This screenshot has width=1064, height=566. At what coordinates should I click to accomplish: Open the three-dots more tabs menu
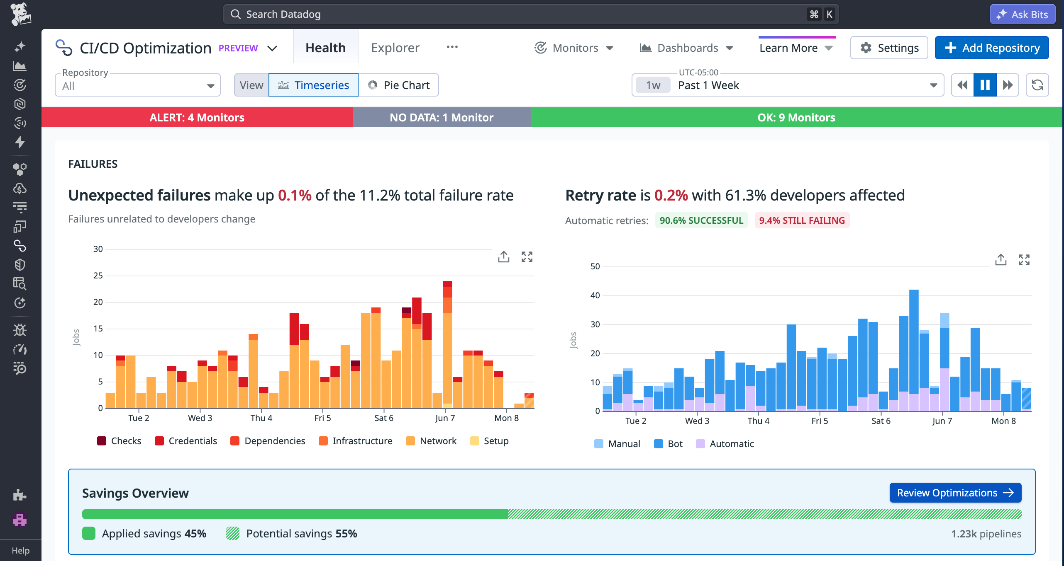pos(452,47)
